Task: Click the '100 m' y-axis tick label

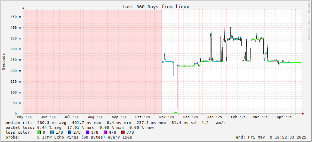Action: pyautogui.click(x=16, y=92)
